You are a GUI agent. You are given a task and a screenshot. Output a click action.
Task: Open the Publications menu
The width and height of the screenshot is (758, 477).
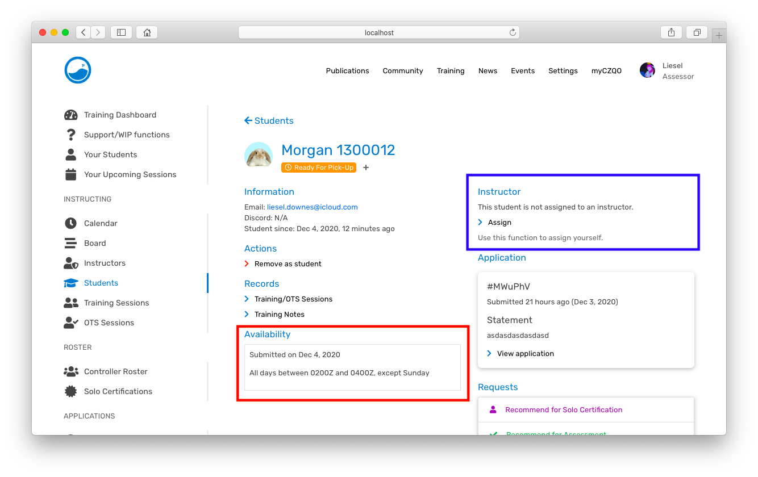pos(347,71)
